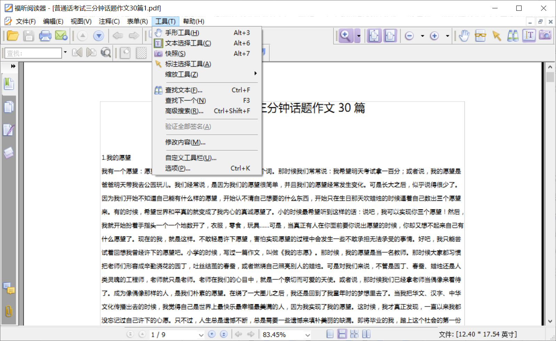Choose 选项(P)... menu item
The height and width of the screenshot is (341, 556).
[207, 168]
